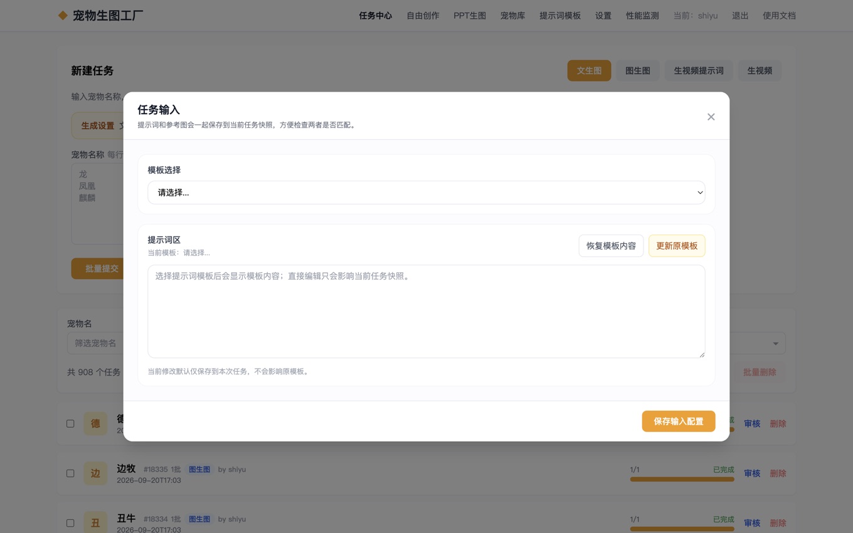The image size is (853, 533).
Task: Click the 保存输入配置 button
Action: coord(679,421)
